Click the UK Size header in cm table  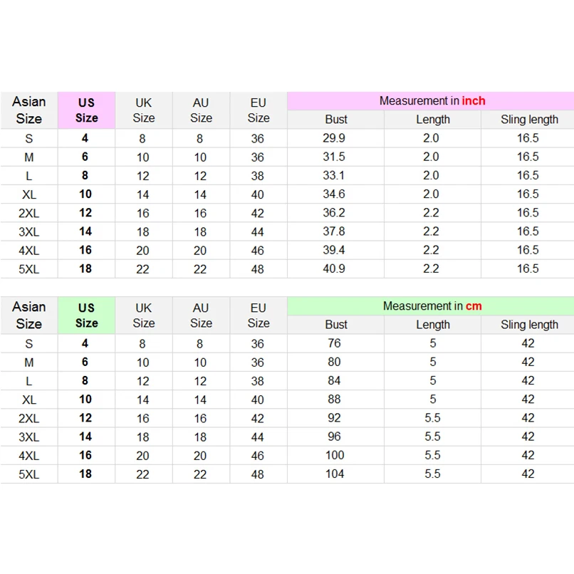coord(143,315)
